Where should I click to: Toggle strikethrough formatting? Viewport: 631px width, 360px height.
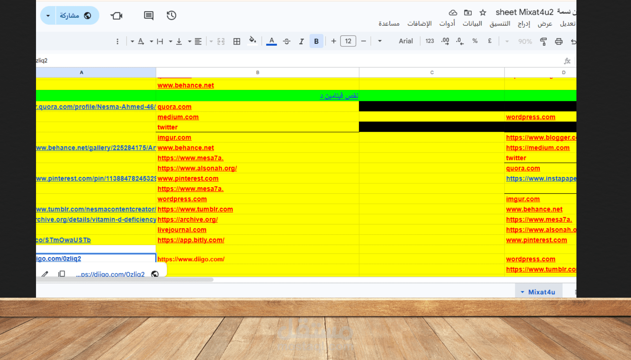[x=287, y=41]
